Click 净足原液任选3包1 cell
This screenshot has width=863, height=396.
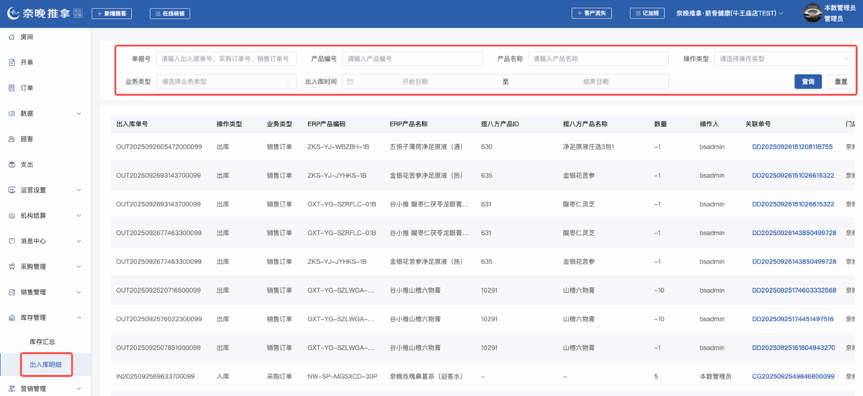pos(588,147)
